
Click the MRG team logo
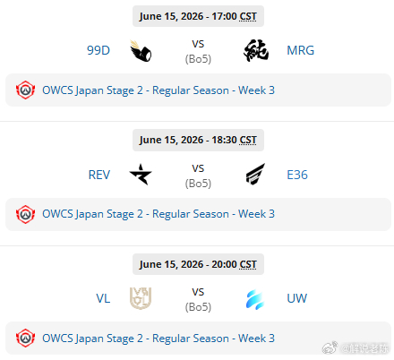point(256,50)
